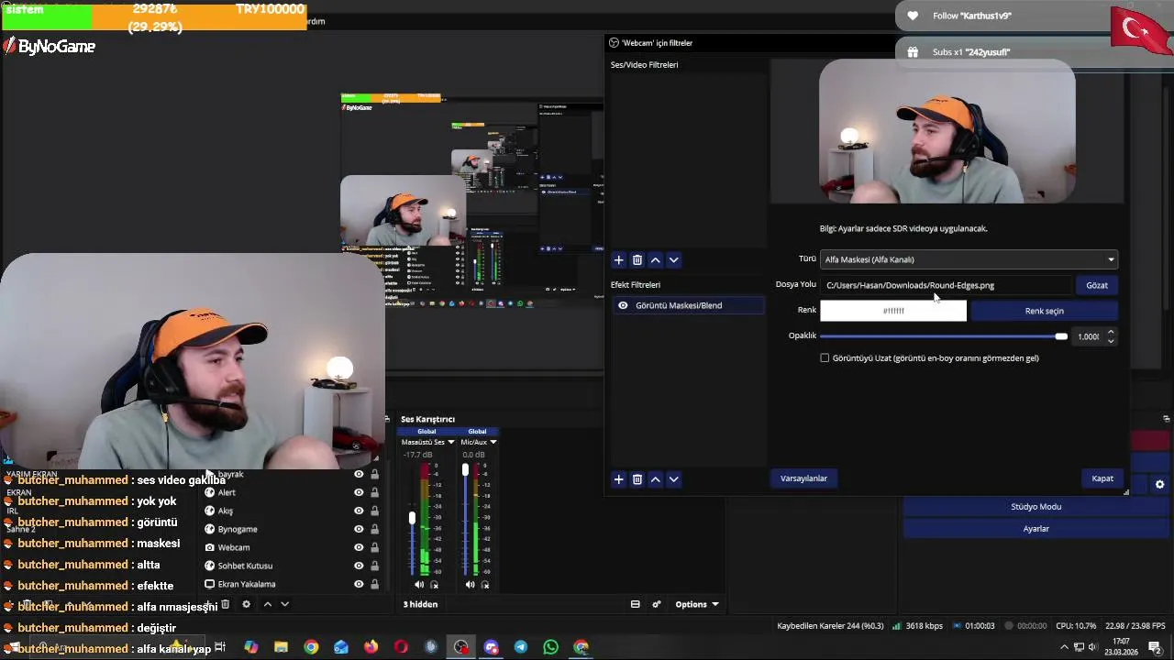Toggle Masaüstü Ses headphone monitoring icon

point(434,585)
